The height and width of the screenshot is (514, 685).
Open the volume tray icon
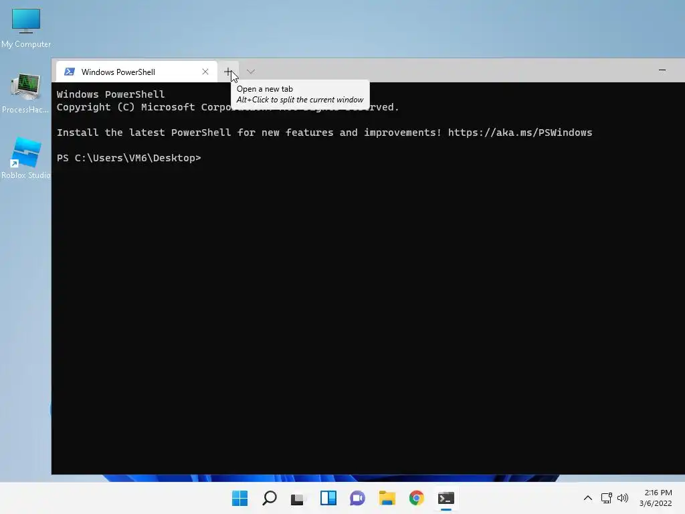[x=623, y=498]
